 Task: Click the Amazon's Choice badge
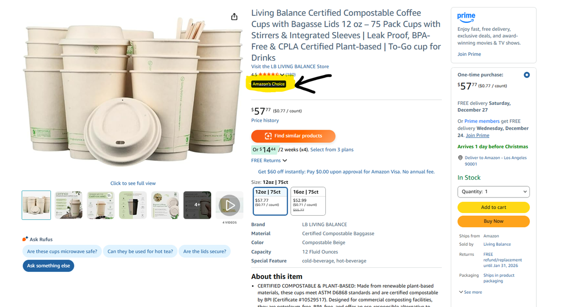(268, 84)
